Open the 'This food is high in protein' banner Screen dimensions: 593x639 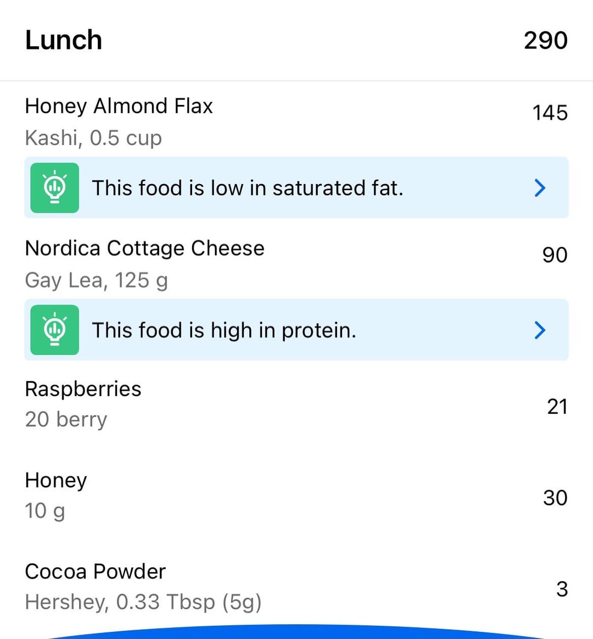point(296,330)
